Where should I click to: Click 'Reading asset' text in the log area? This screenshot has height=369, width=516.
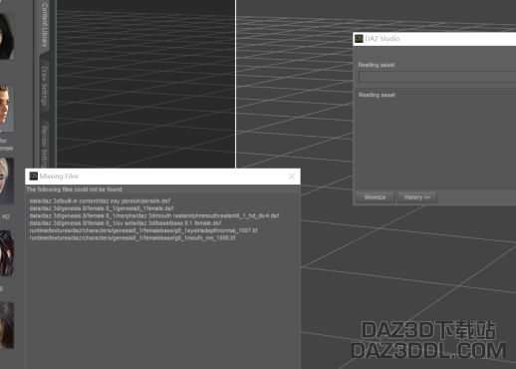pos(377,95)
